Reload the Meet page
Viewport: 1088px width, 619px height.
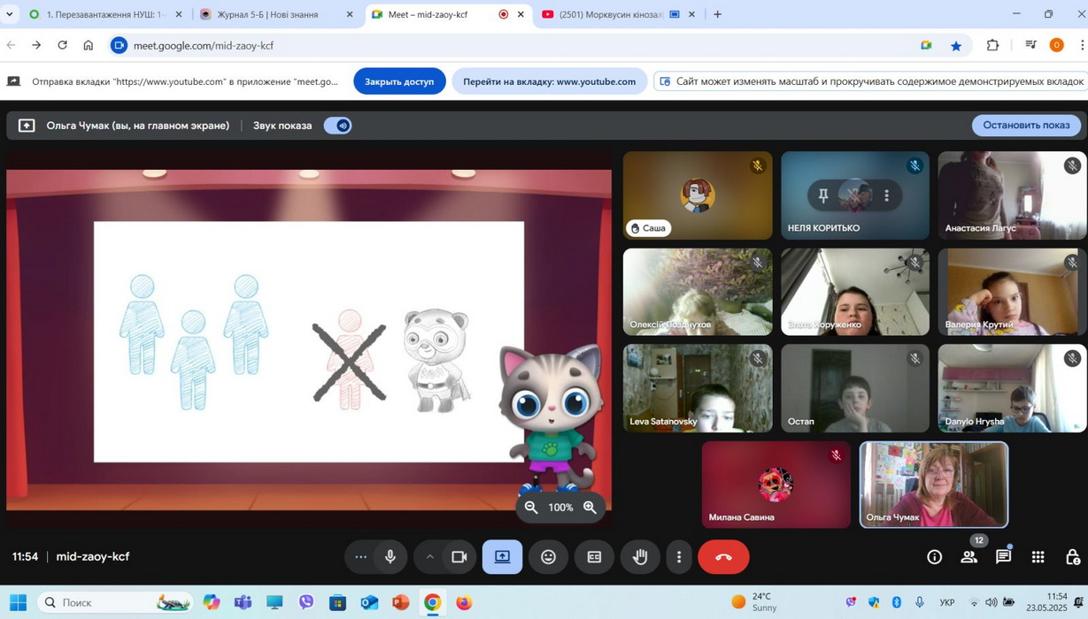[62, 45]
